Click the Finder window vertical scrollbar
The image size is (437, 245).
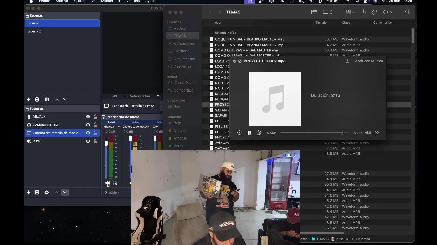tap(413, 35)
